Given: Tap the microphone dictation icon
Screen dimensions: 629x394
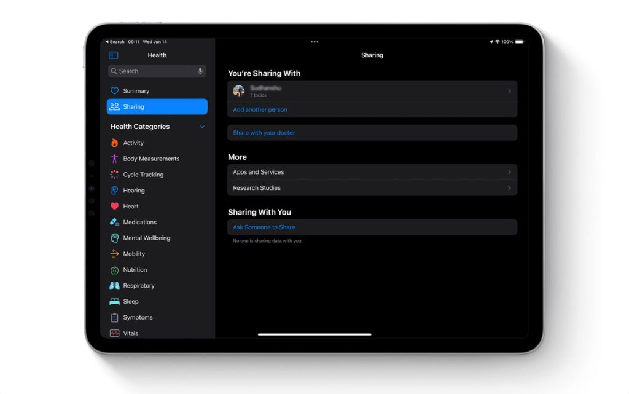Looking at the screenshot, I should (x=200, y=71).
